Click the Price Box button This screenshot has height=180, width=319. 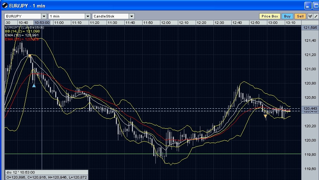[270, 16]
